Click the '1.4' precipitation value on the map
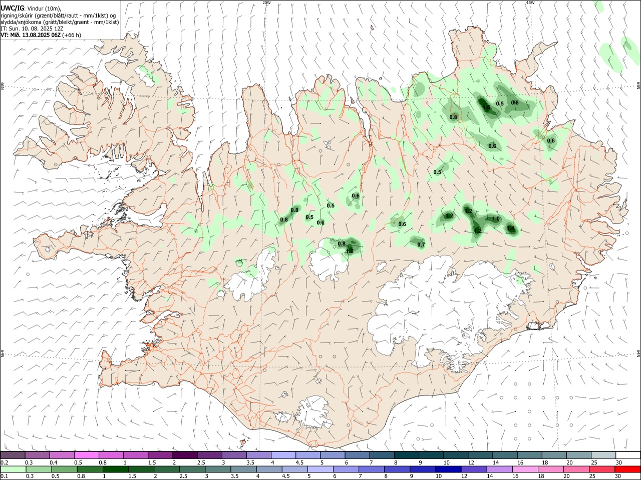Viewport: 641px width, 480px height. click(511, 228)
